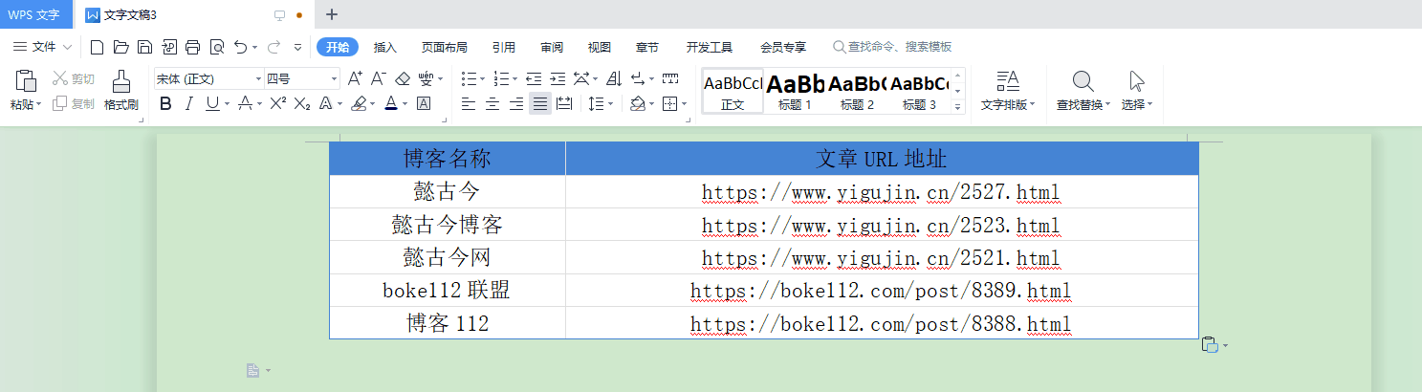Apply the 标题 3 style
This screenshot has width=1422, height=392.
coord(920,92)
